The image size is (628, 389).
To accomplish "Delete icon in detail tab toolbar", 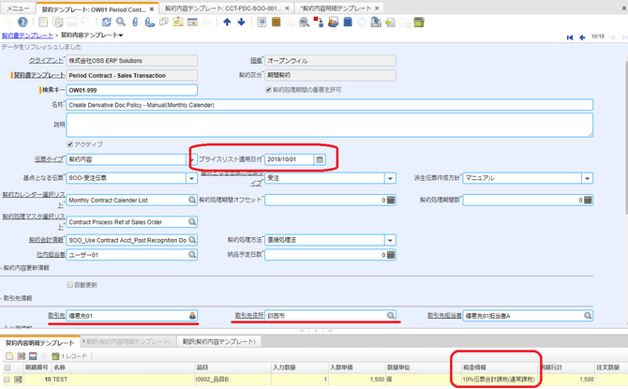I will [x=55, y=356].
